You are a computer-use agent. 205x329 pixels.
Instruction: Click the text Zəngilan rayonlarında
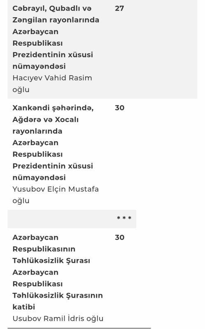click(x=56, y=20)
